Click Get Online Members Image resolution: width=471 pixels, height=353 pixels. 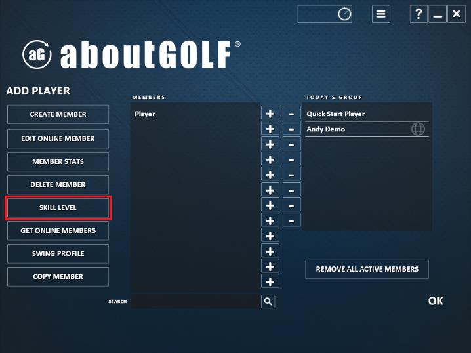pos(58,230)
